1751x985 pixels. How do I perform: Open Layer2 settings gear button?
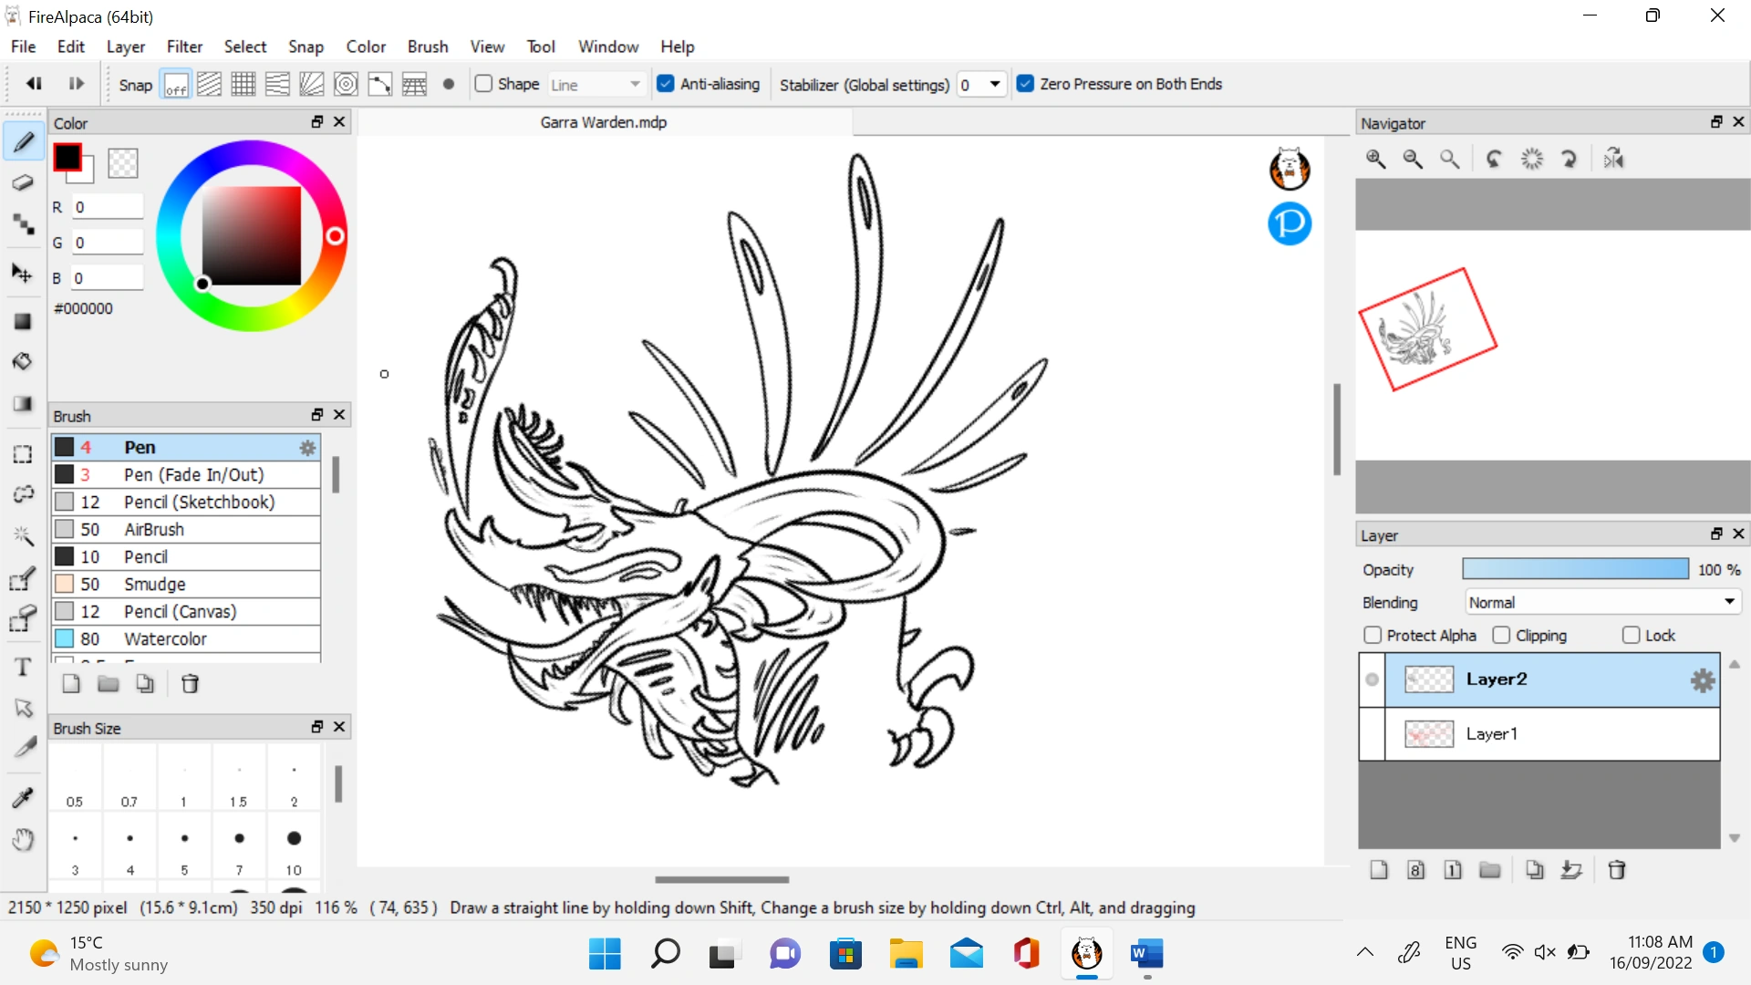tap(1703, 680)
